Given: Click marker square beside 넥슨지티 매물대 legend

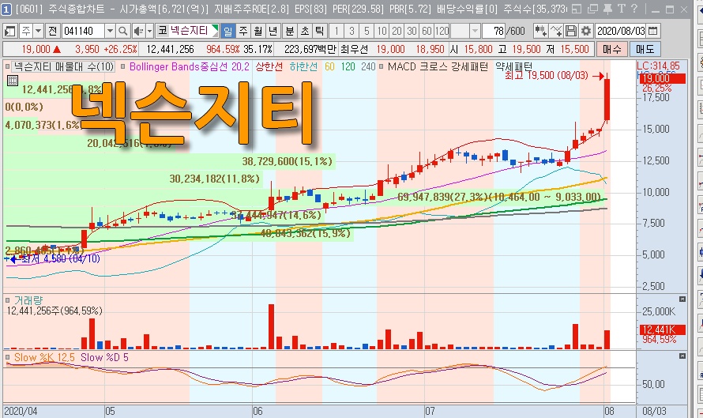Looking at the screenshot, I should click(8, 67).
